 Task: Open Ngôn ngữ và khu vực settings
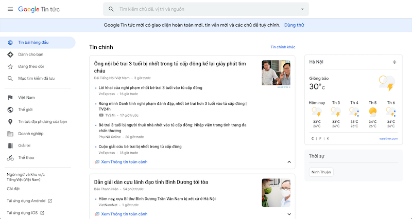[x=26, y=177]
